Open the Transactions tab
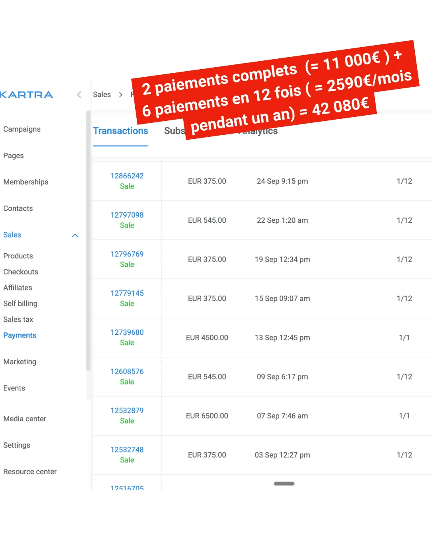Image resolution: width=432 pixels, height=540 pixels. tap(120, 131)
